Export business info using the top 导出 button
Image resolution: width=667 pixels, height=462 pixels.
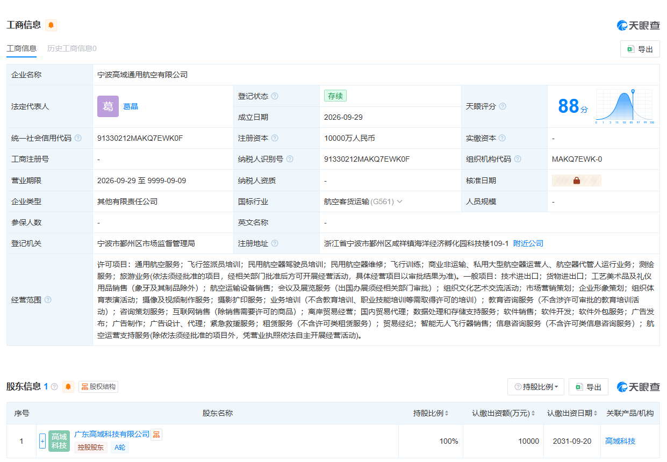point(640,49)
